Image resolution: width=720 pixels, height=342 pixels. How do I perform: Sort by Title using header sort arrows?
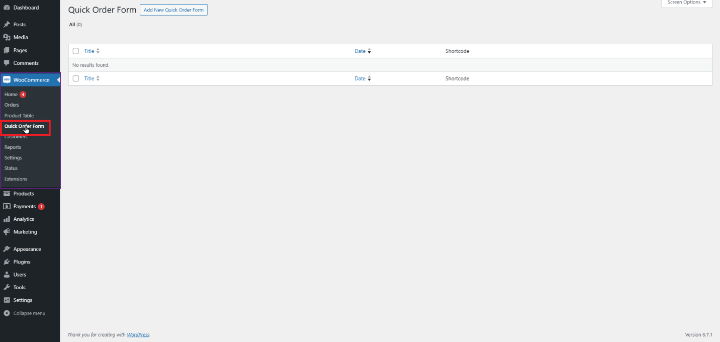(98, 51)
